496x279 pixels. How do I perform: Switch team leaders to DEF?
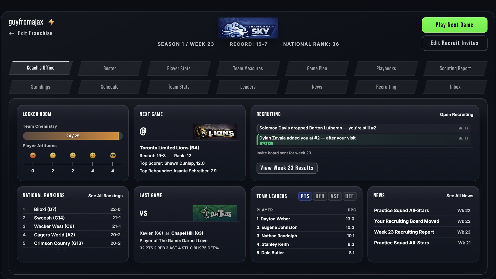350,196
